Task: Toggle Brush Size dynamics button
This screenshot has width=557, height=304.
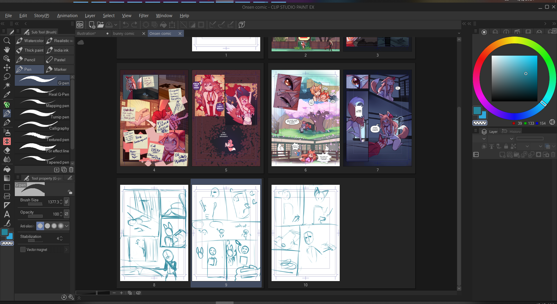Action: [66, 202]
